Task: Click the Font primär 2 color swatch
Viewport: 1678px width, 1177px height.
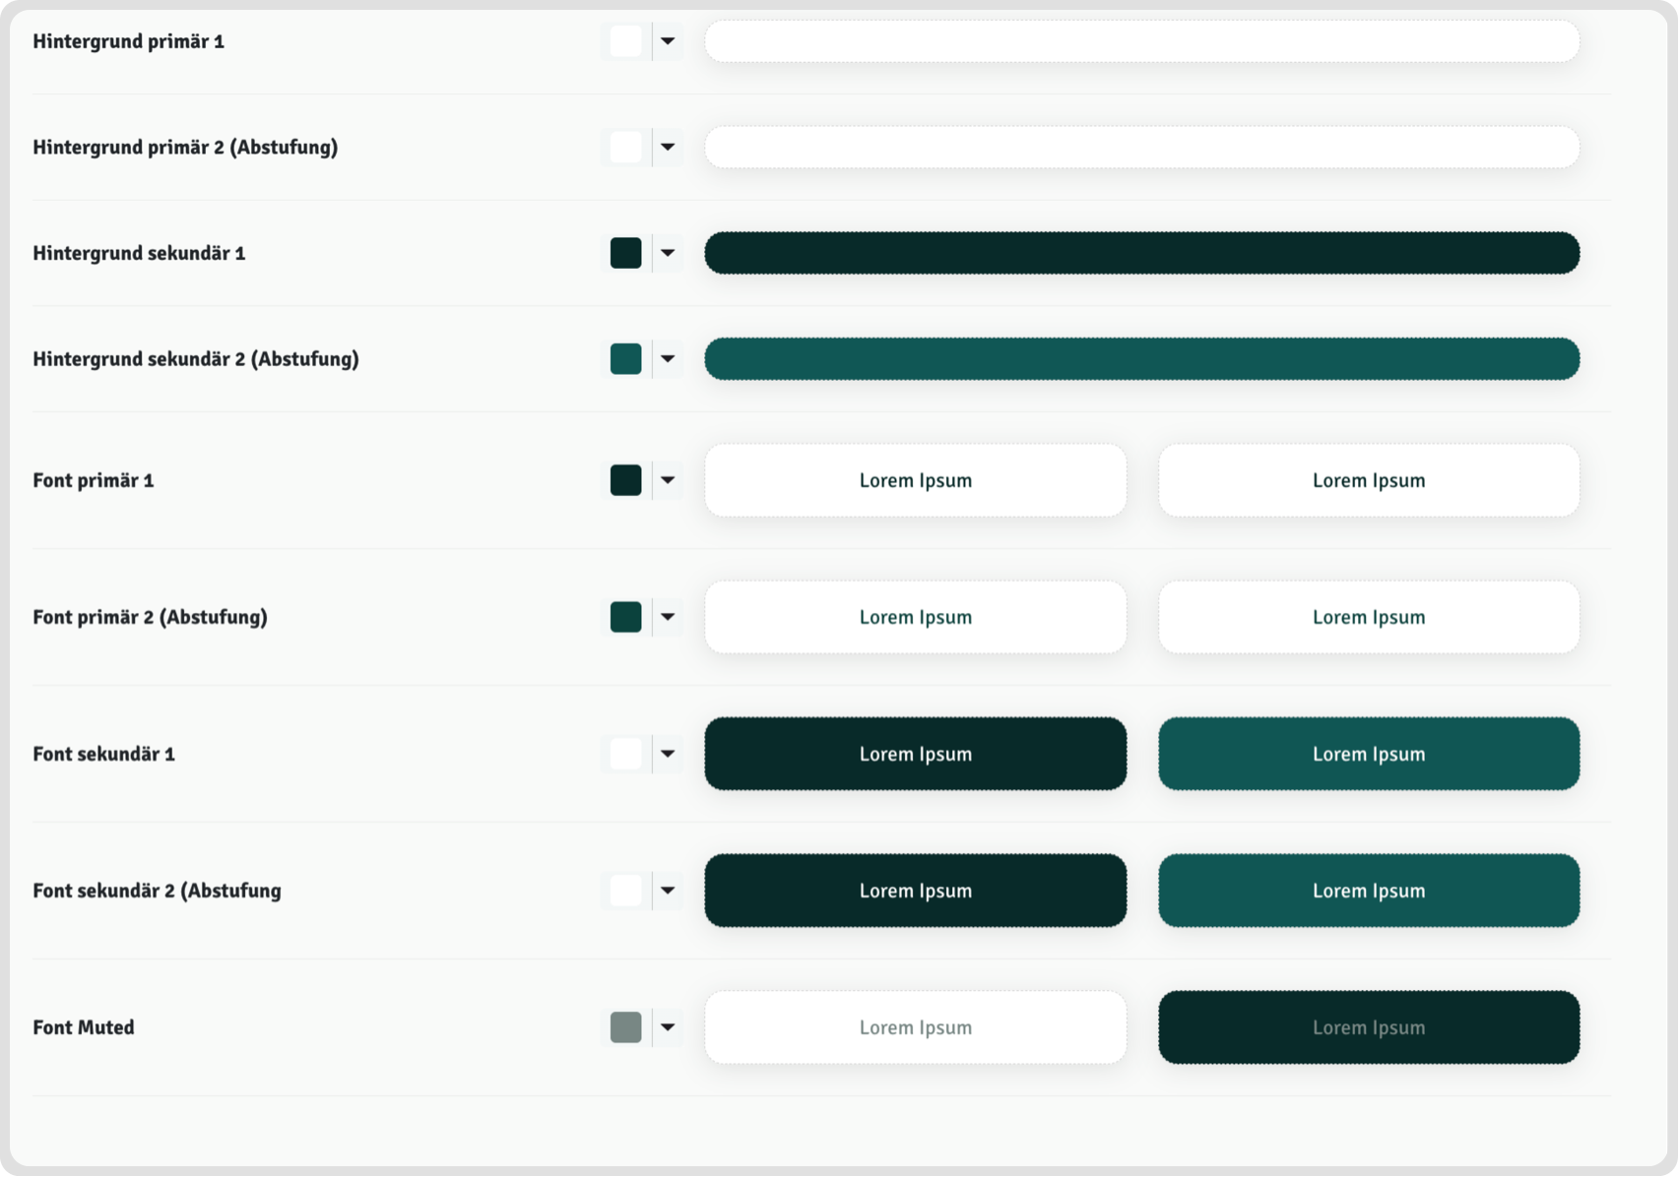Action: (x=625, y=617)
